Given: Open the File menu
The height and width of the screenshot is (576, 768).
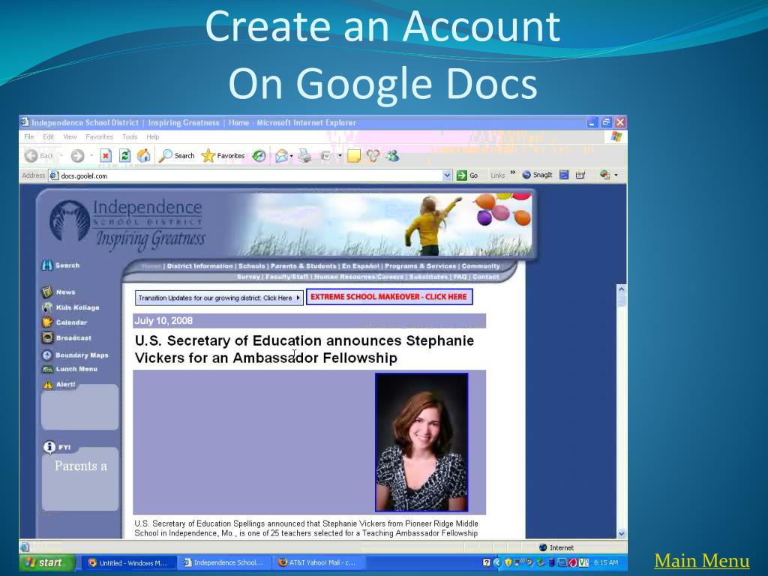Looking at the screenshot, I should pyautogui.click(x=29, y=136).
